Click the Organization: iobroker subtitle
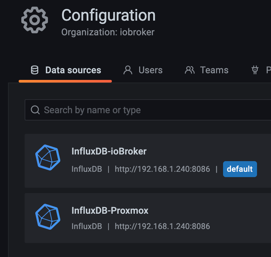271x257 pixels. pyautogui.click(x=108, y=32)
